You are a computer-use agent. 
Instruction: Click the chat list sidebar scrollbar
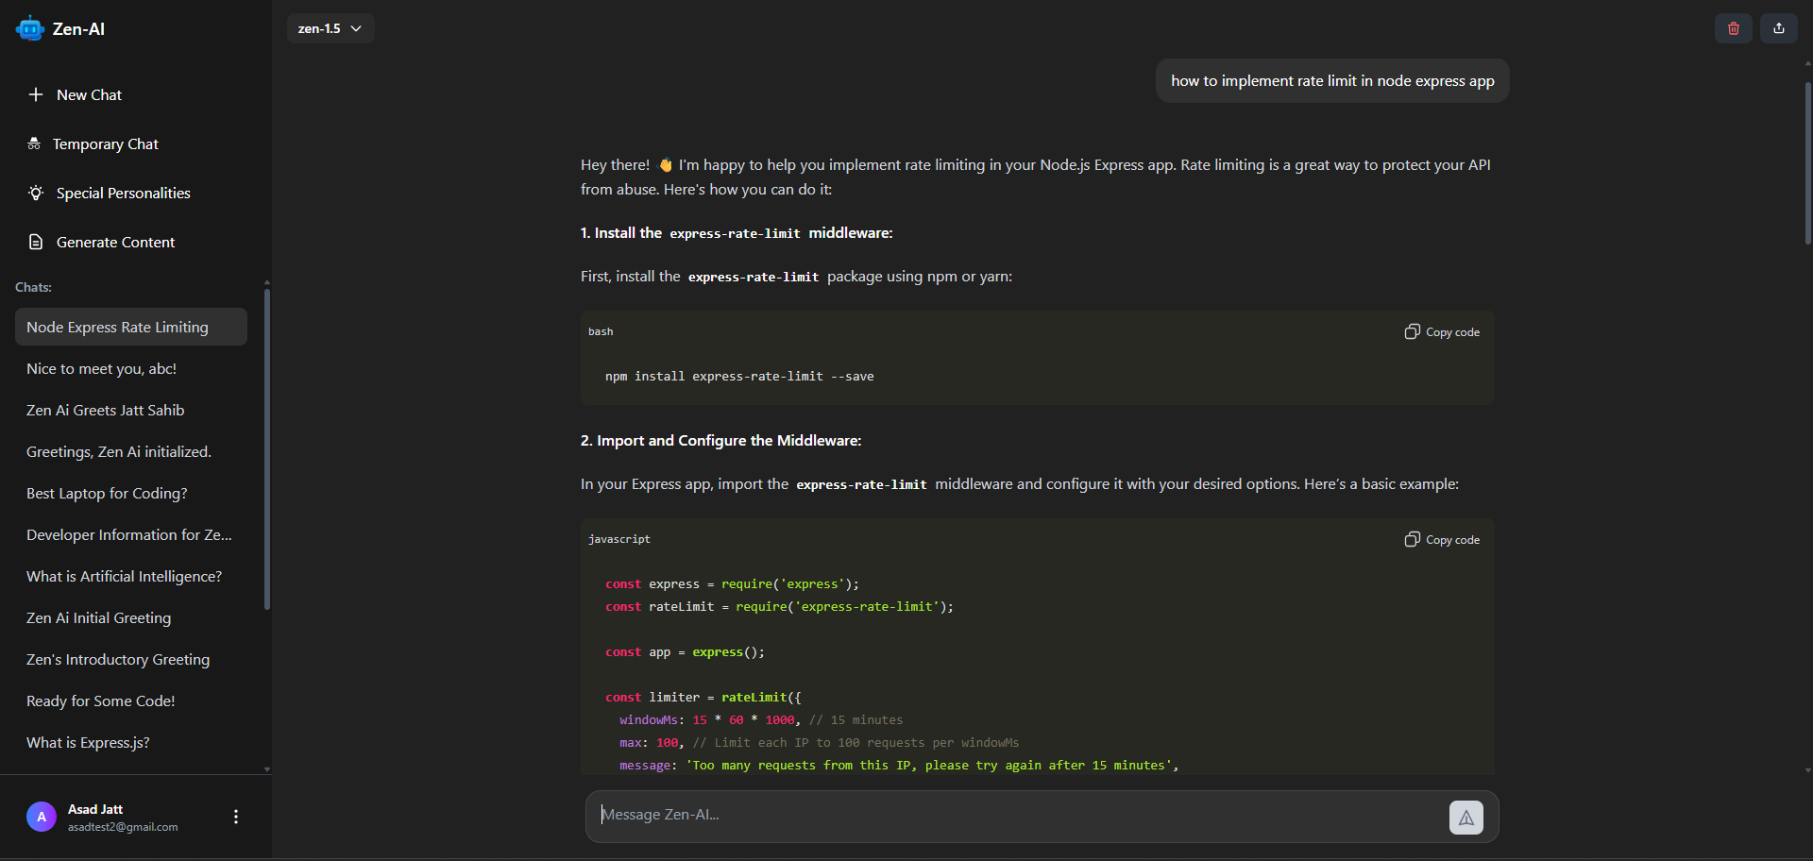click(x=267, y=448)
